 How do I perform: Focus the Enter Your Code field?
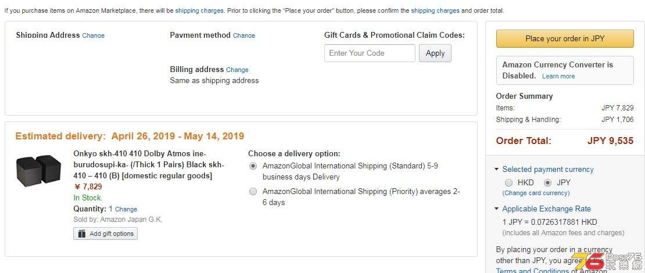(x=370, y=53)
